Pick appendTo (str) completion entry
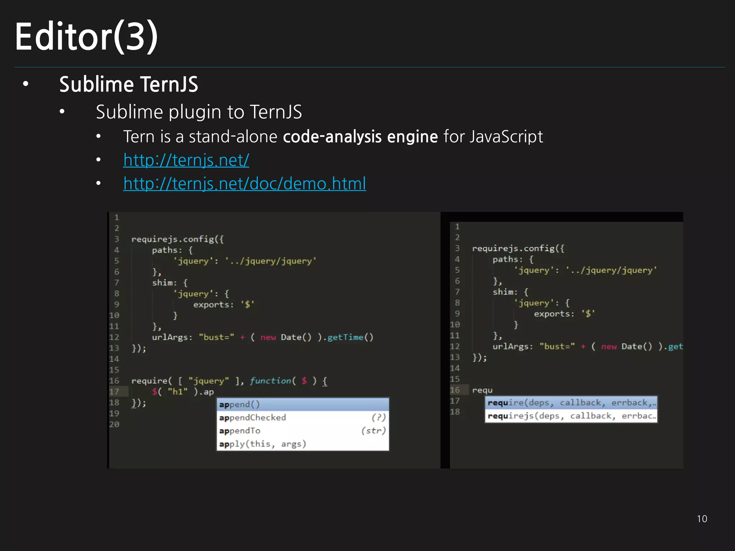Screen dimensions: 735x551 pyautogui.click(x=303, y=431)
